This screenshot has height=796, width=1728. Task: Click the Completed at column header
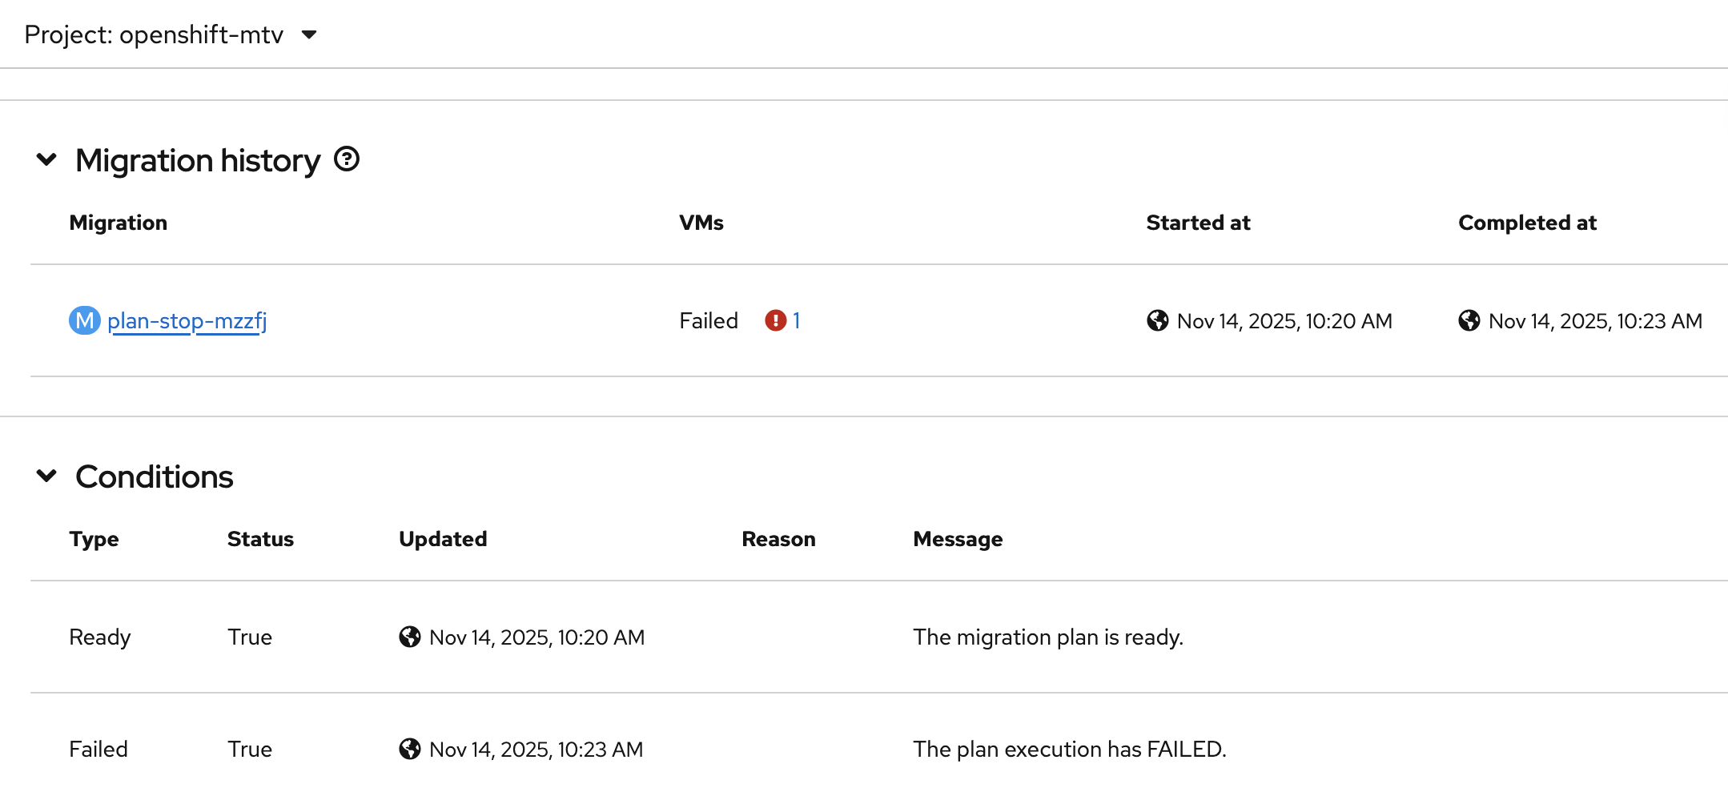coord(1527,223)
